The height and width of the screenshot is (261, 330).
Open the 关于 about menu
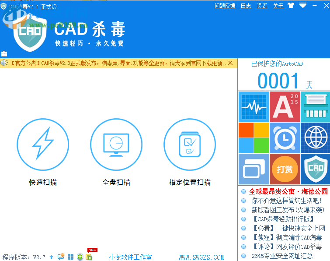278,6
